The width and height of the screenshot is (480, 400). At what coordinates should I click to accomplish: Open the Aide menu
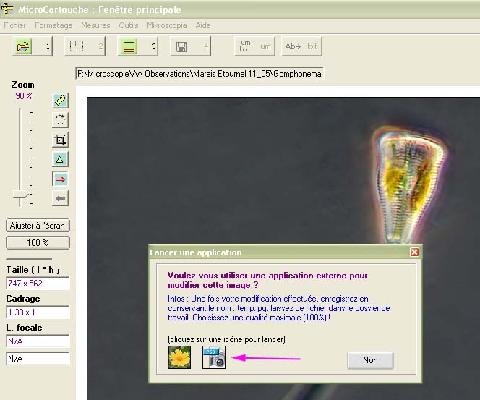pyautogui.click(x=203, y=25)
